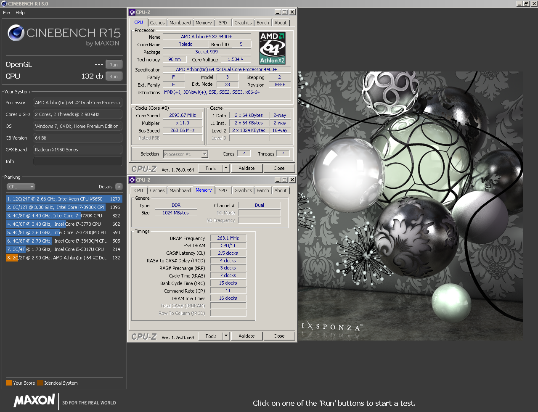Expand ranking Details with arrow button
Screen dimensions: 538x412
coord(119,187)
